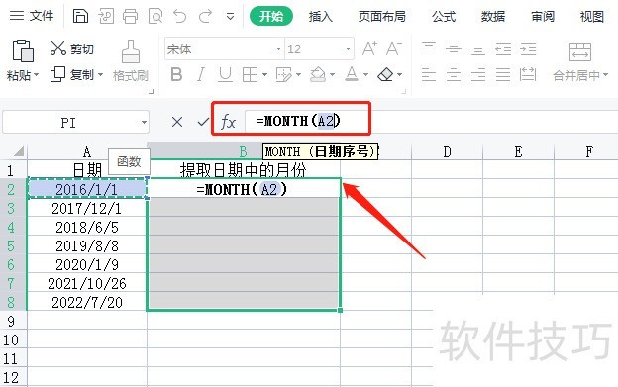This screenshot has height=387, width=618.
Task: Expand the 合并居中 dropdown
Action: pos(606,74)
